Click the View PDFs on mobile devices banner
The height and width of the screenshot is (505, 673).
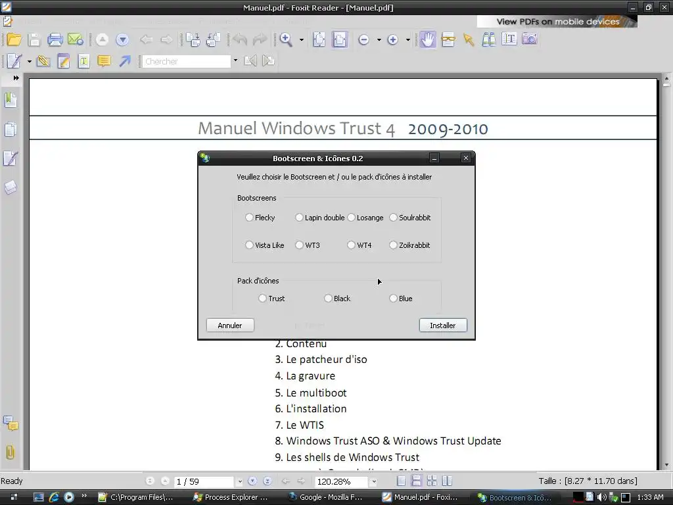557,22
